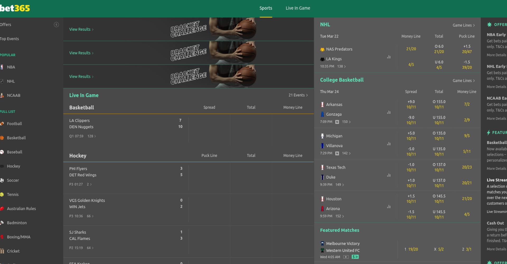
Task: Open Offers in the sidebar
Action: point(6,25)
